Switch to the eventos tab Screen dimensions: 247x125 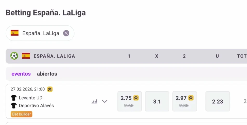click(21, 74)
